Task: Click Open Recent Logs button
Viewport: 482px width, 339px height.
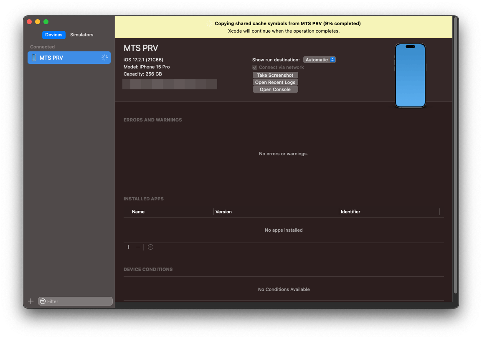Action: [x=275, y=82]
